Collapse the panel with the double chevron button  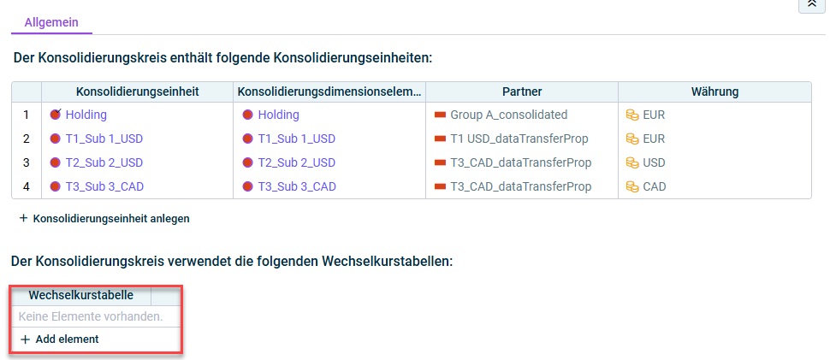(x=811, y=5)
